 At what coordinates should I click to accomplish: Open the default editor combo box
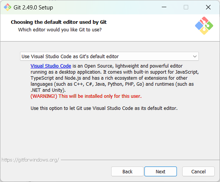109,56
